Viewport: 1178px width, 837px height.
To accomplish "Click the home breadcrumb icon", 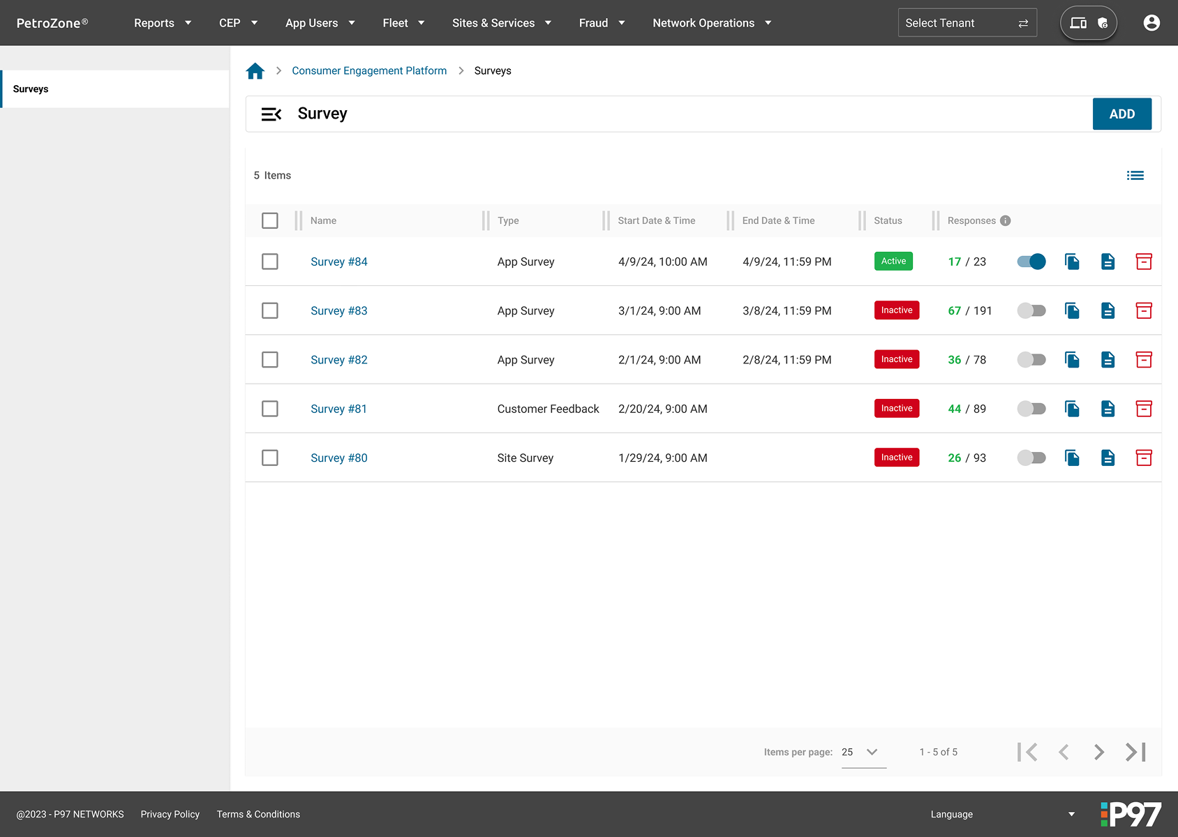I will 255,71.
